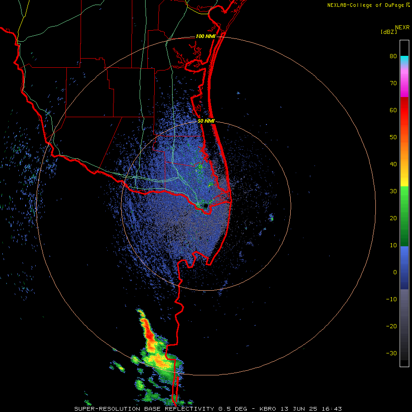Click the NEXR label at top right
The height and width of the screenshot is (412, 412).
(402, 27)
